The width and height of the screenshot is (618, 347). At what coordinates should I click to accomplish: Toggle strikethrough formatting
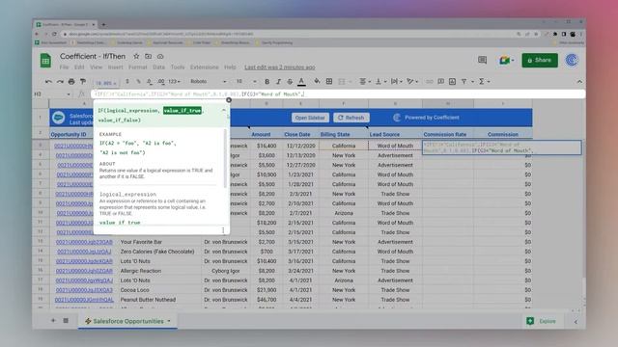pos(290,81)
